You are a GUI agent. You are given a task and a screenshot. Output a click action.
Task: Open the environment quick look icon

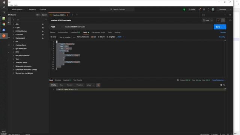[x=230, y=15]
